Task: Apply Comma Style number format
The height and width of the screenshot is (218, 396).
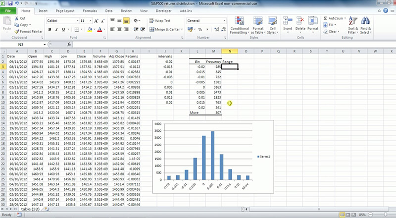Action: [x=207, y=29]
